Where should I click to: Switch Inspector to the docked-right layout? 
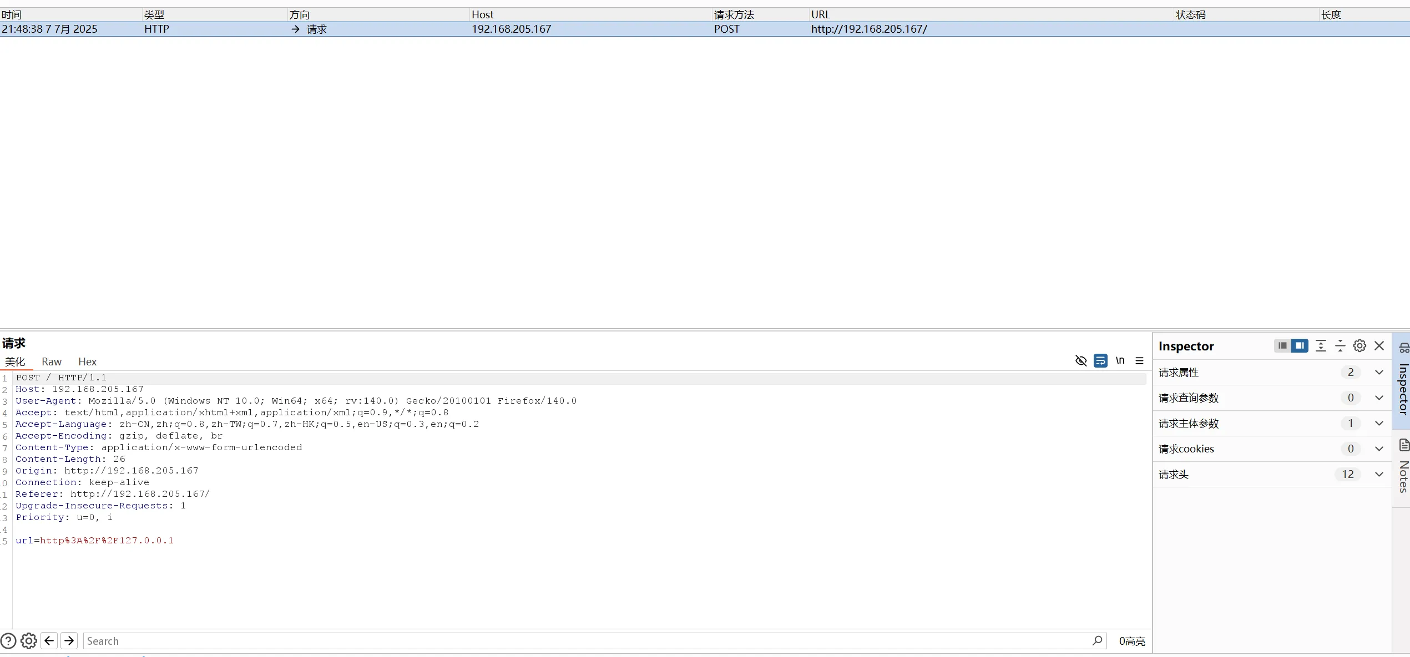coord(1300,346)
